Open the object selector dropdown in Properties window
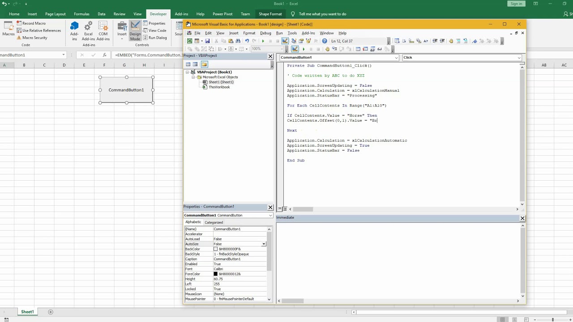Image resolution: width=573 pixels, height=322 pixels. tap(270, 216)
